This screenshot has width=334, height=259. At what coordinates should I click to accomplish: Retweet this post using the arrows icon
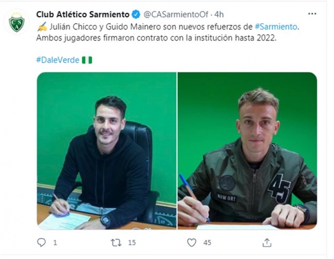point(116,243)
